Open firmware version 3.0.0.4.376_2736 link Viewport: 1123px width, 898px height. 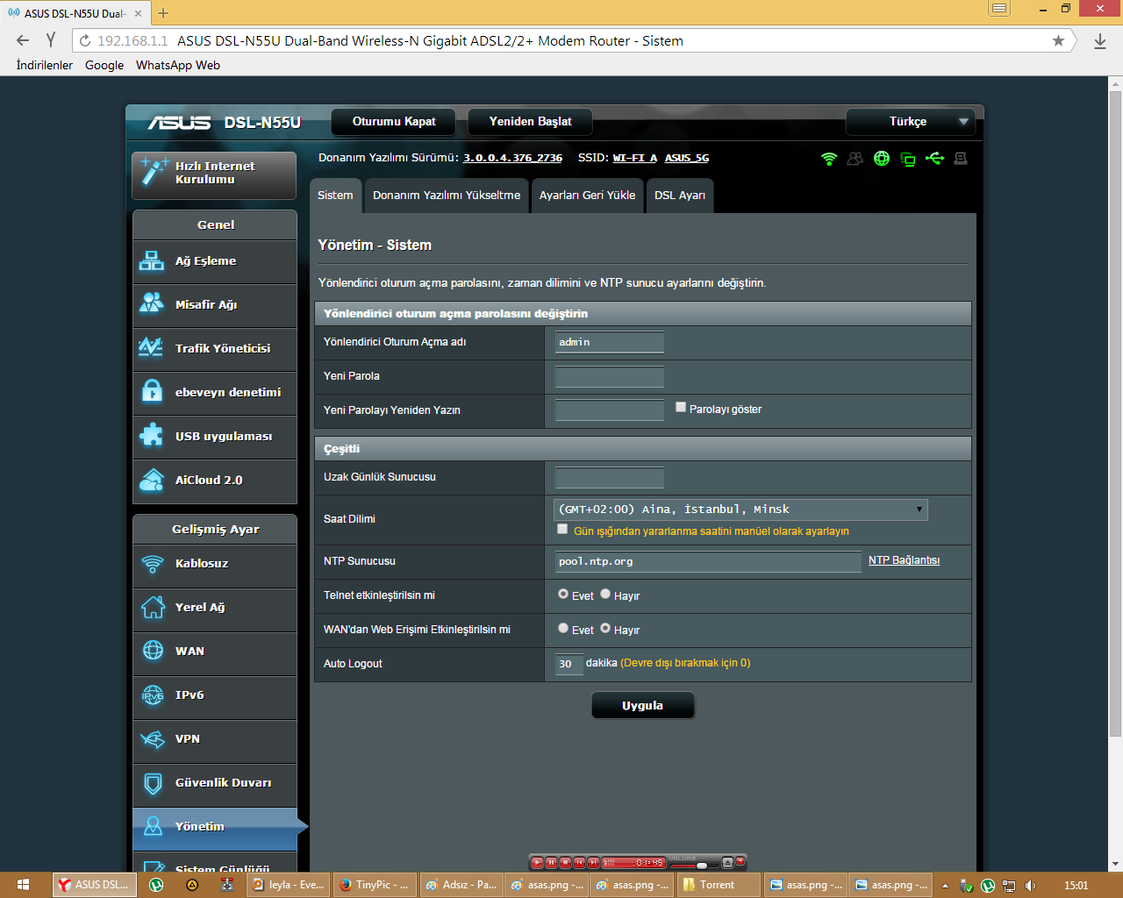[512, 158]
